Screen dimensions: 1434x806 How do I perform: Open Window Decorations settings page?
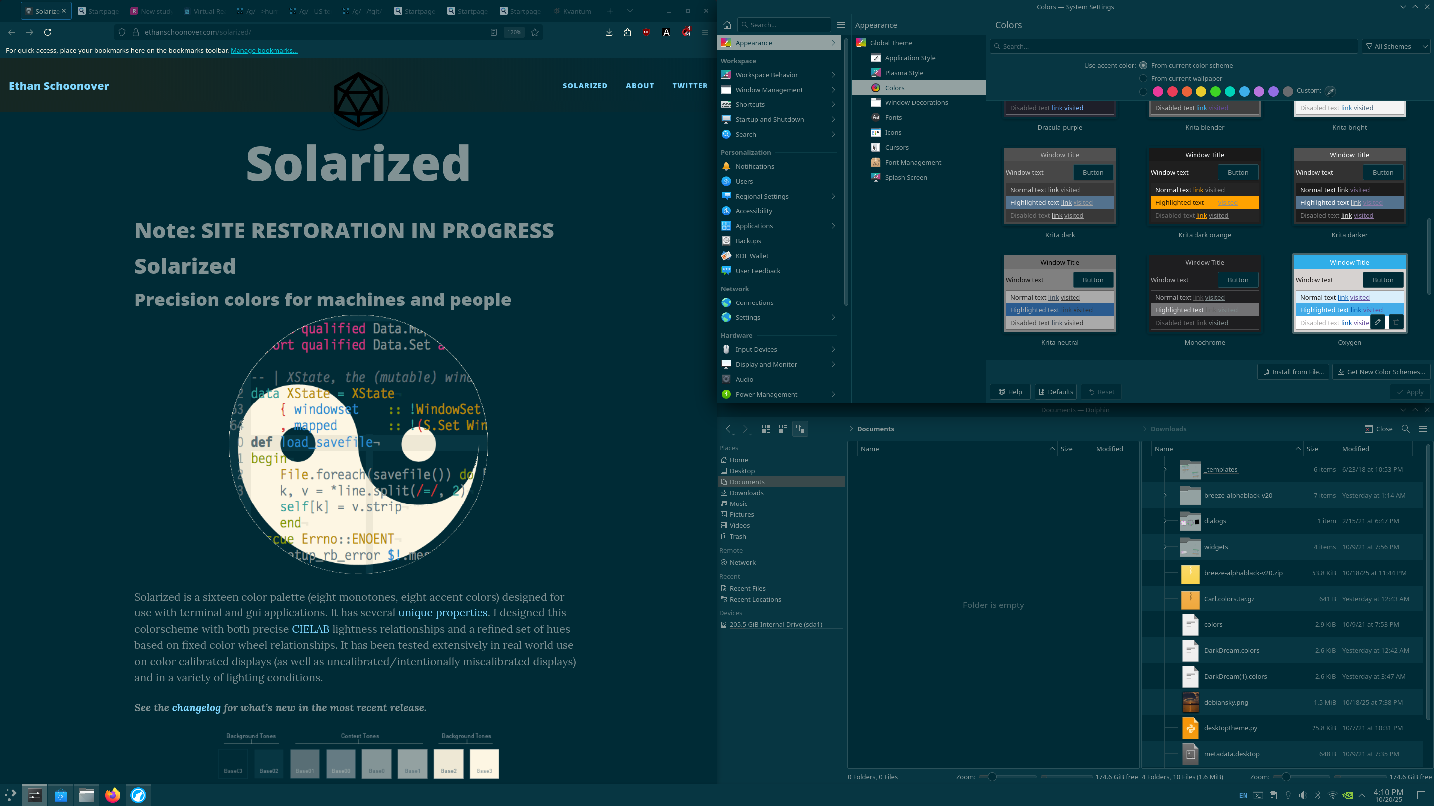[x=916, y=102]
